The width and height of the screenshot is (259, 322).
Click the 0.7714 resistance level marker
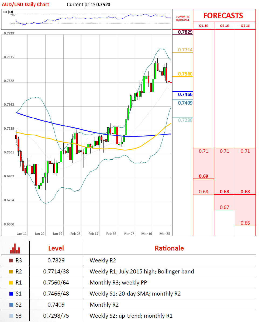coord(185,50)
